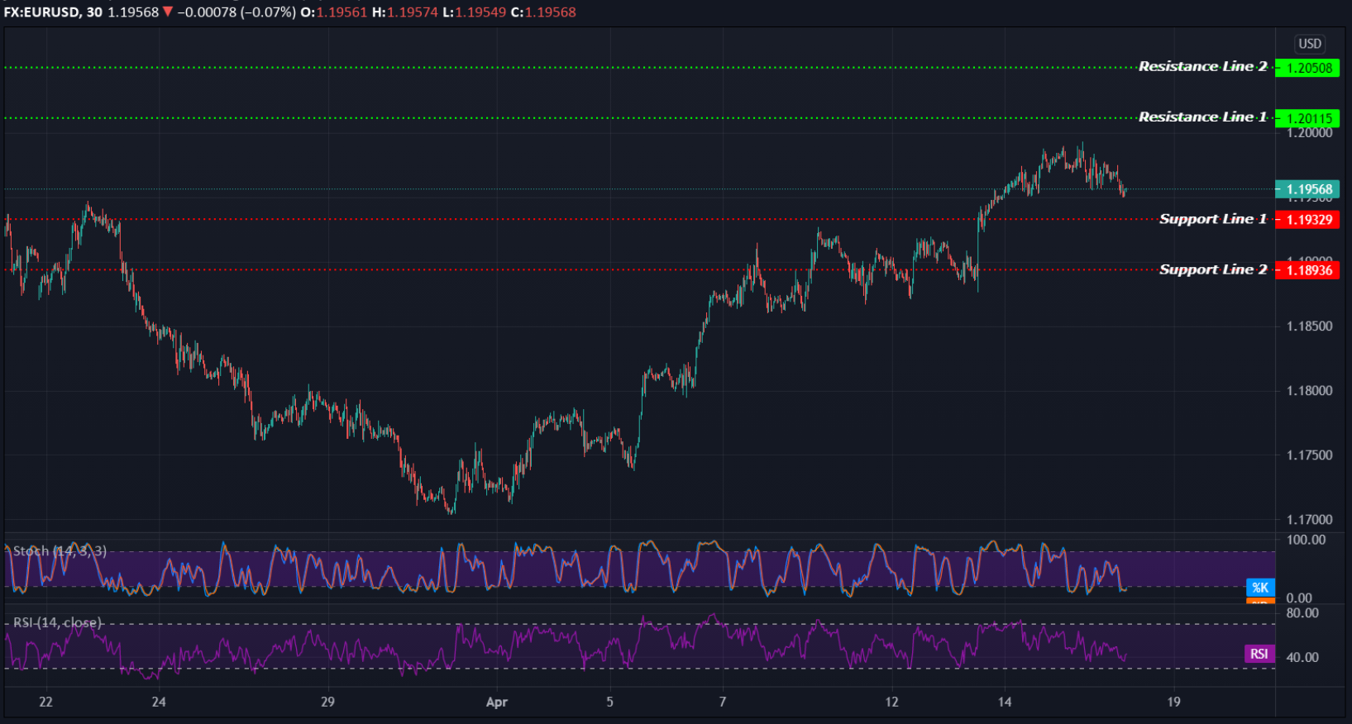Click the 24 date on time axis
Screen dimensions: 1352x724
click(159, 702)
